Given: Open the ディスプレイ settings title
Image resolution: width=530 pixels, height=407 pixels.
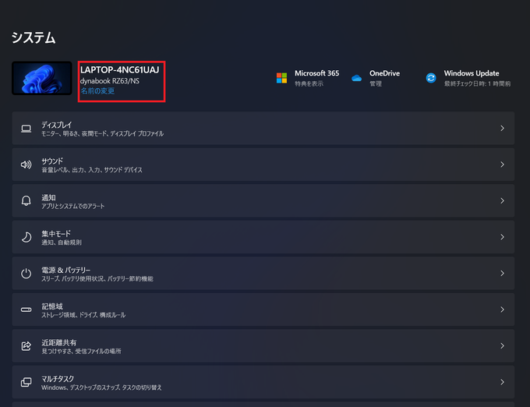Looking at the screenshot, I should tap(57, 125).
